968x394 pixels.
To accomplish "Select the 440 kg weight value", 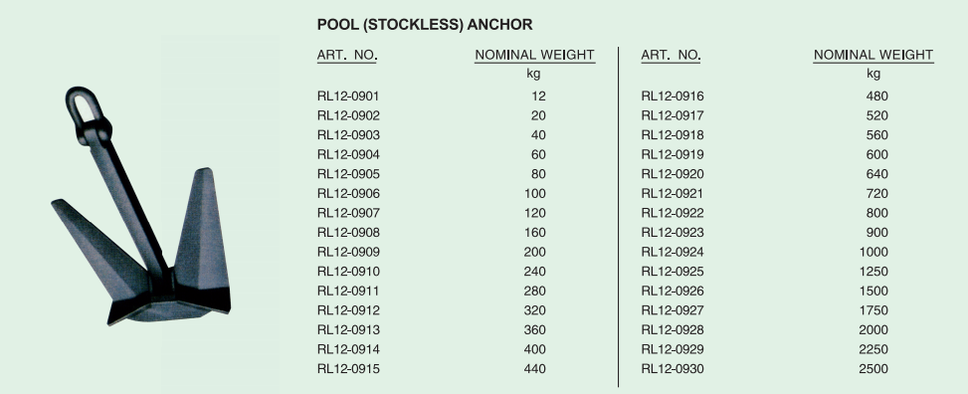I will (534, 369).
